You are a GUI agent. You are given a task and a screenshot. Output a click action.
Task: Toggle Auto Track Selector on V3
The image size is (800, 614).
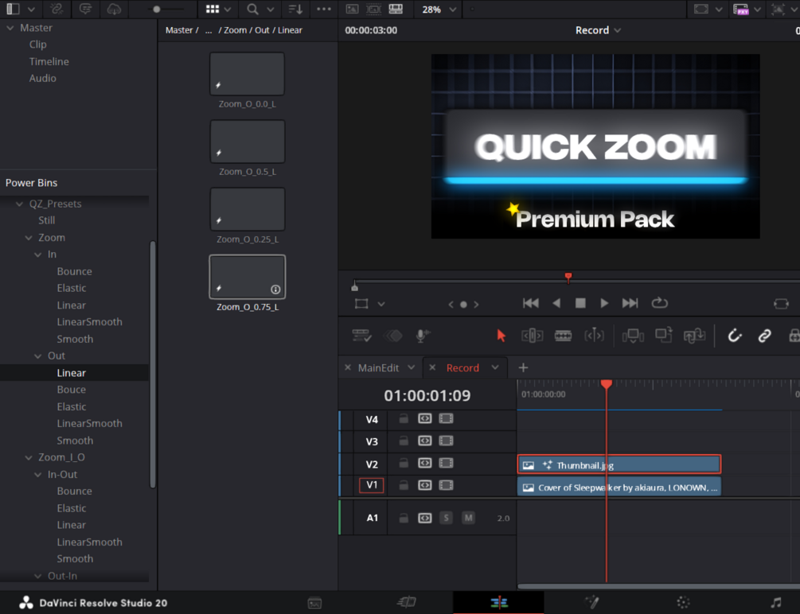(x=424, y=441)
